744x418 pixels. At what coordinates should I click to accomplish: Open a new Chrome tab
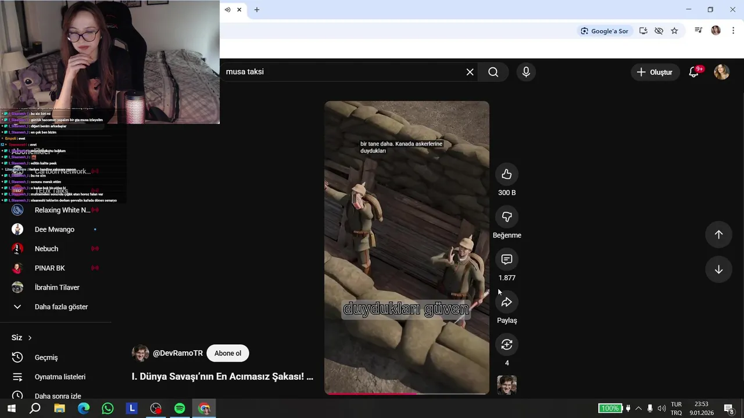coord(257,10)
